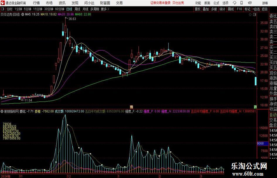277x178 pixels.
Task: Switch to the 周线 weekly tab
Action: (77, 9)
